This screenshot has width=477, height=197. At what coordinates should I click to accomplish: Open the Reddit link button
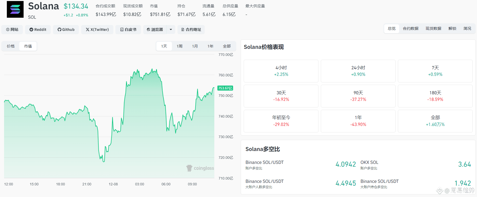(x=38, y=30)
